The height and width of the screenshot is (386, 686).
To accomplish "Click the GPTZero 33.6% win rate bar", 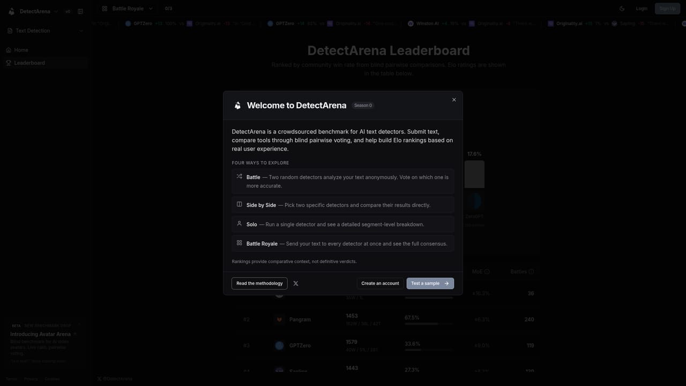I will point(429,350).
